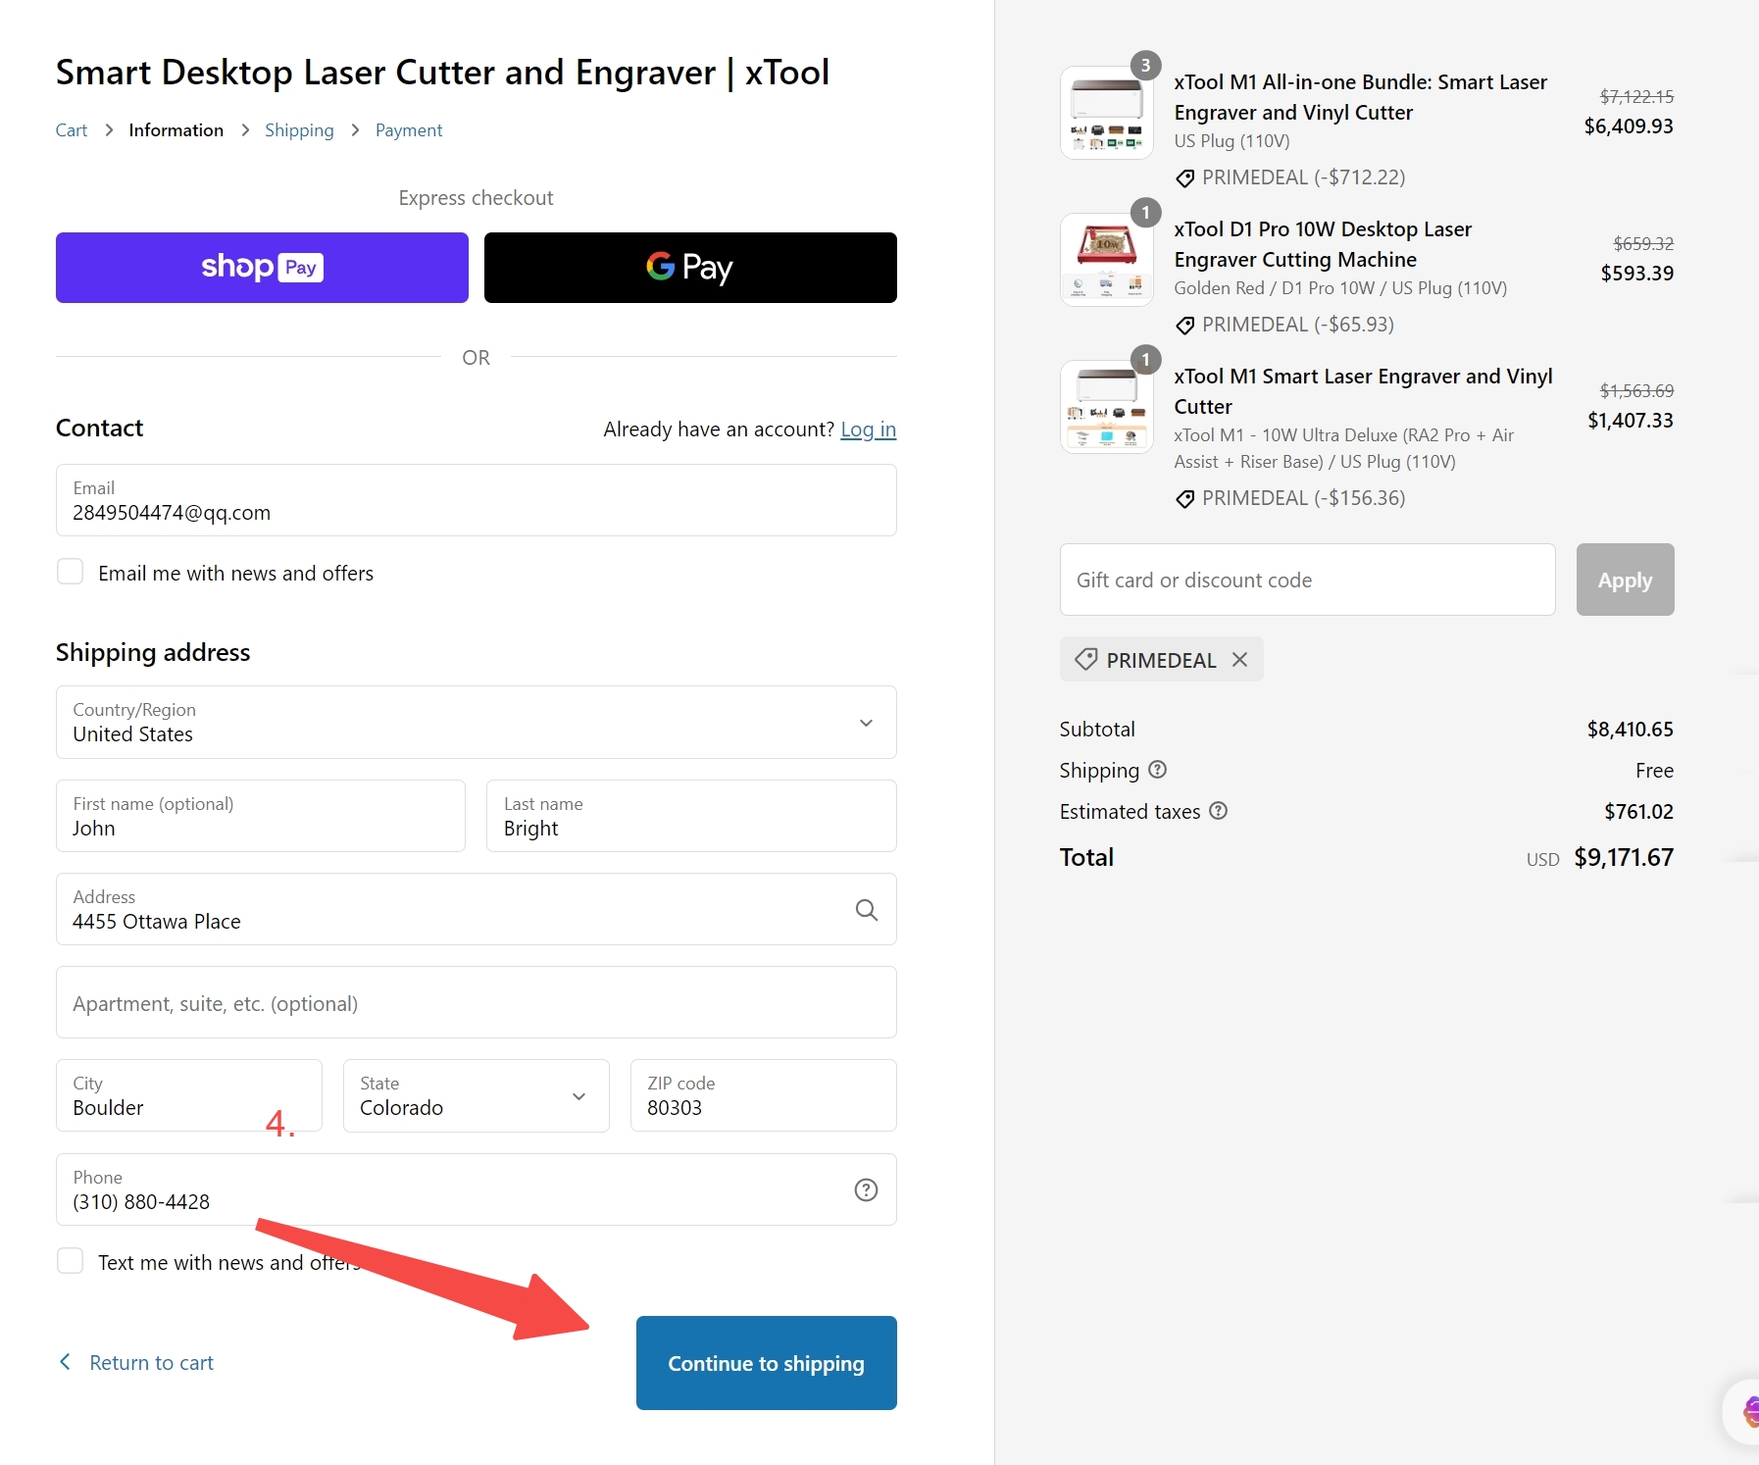
Task: Pay with Shop Pay express checkout
Action: tap(262, 268)
